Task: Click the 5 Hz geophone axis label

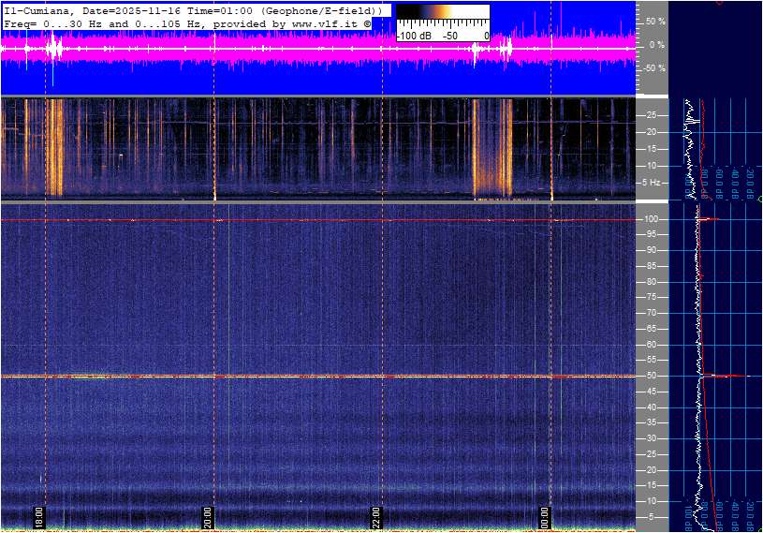Action: coord(654,182)
